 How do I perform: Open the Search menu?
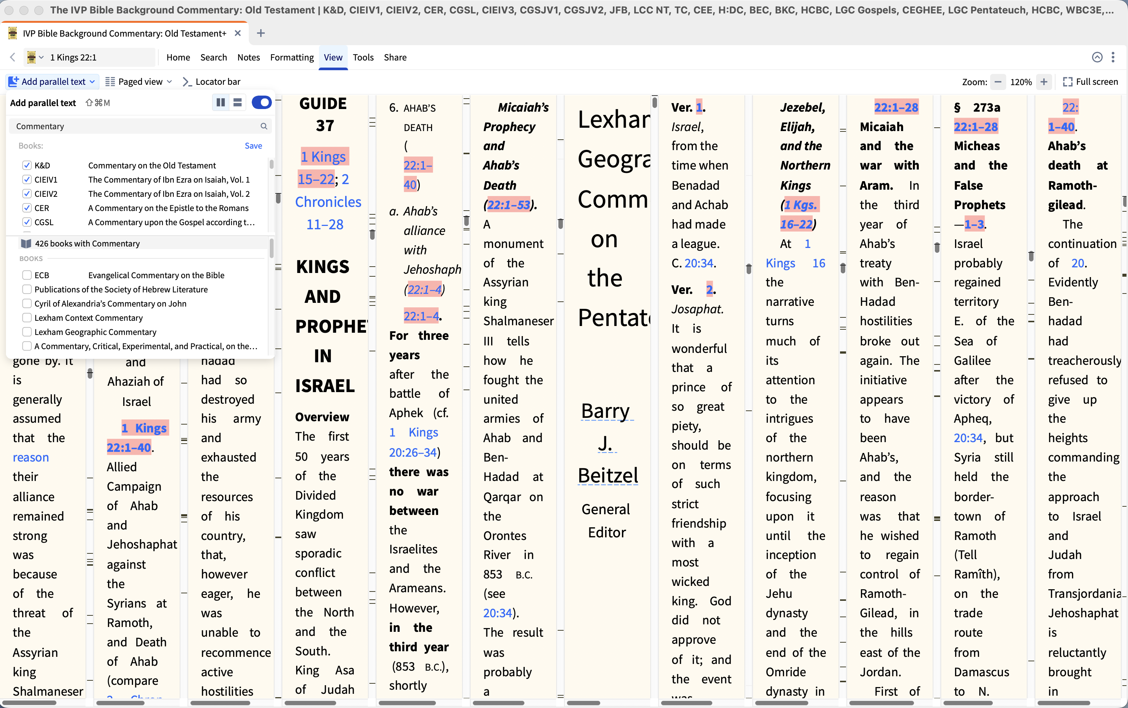[x=214, y=57]
